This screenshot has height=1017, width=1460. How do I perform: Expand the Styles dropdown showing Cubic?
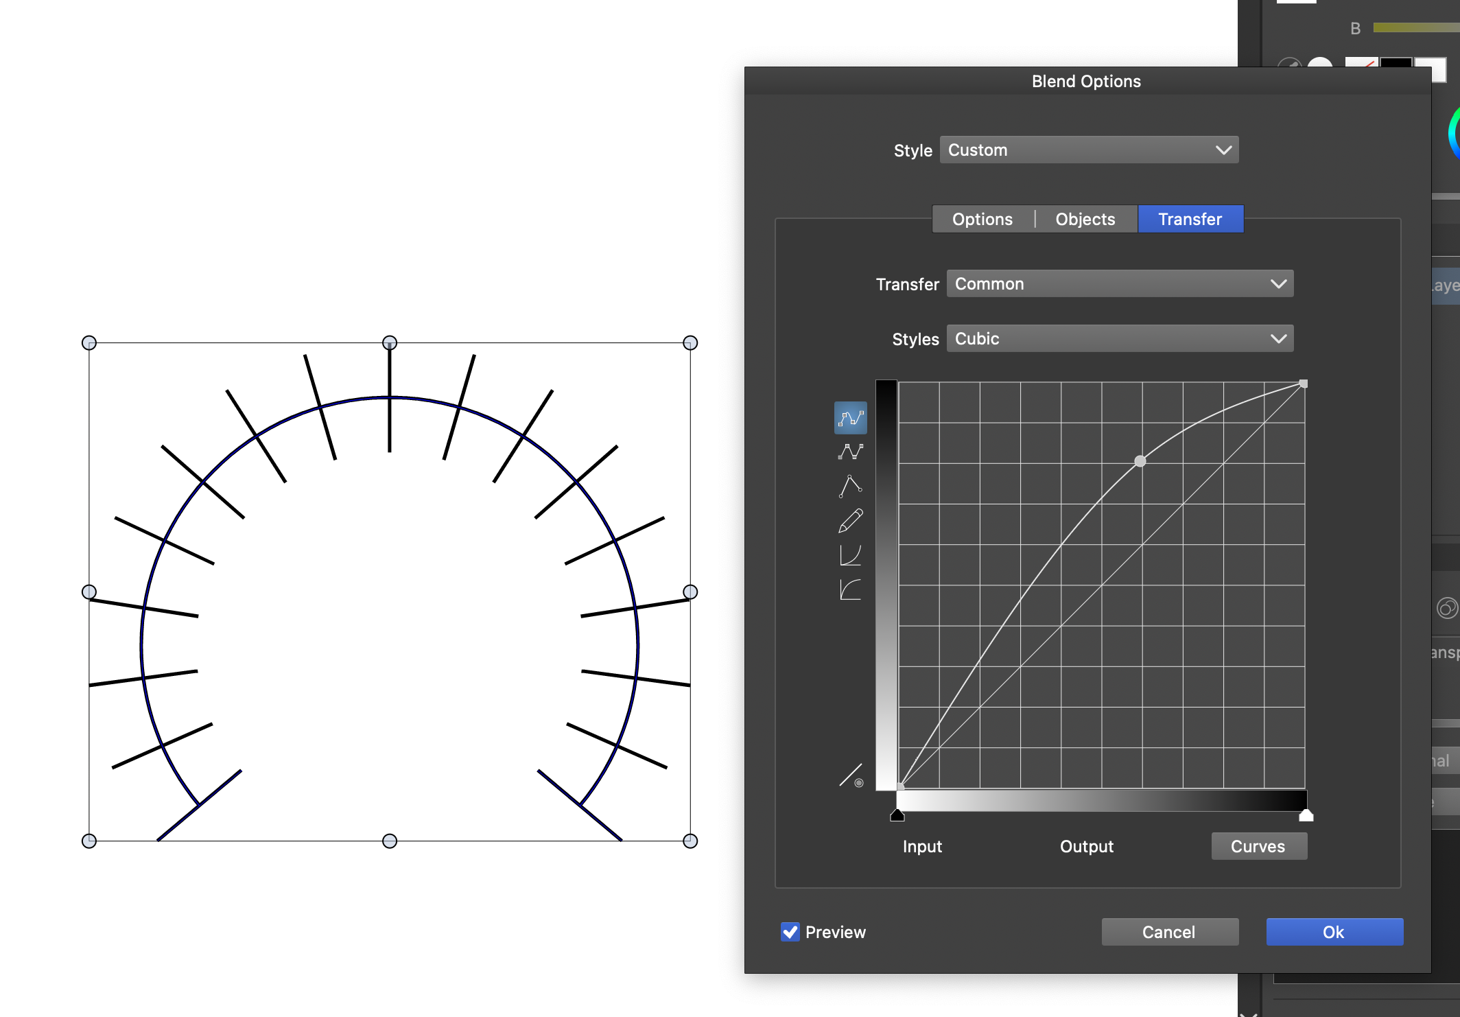1120,338
